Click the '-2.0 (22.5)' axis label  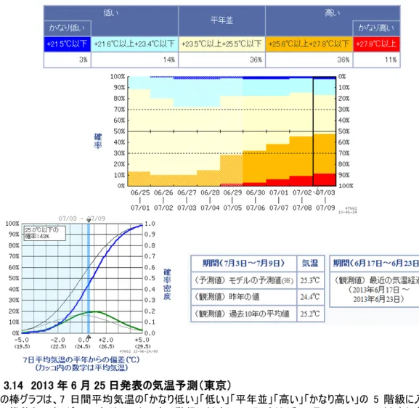(58, 343)
